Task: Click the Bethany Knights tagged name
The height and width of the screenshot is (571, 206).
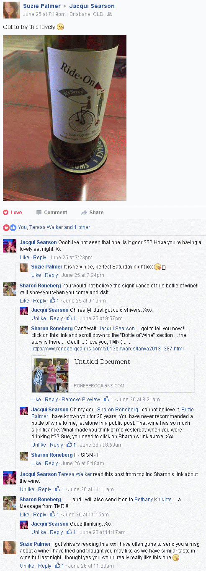Action: click(x=153, y=500)
